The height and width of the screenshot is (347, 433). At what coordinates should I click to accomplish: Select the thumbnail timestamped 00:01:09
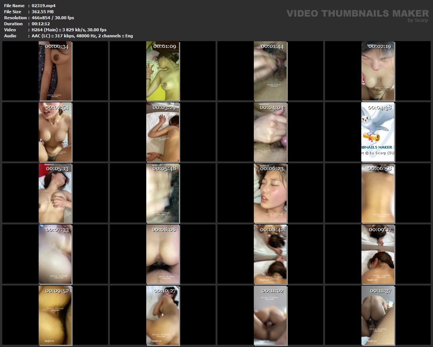[x=163, y=71]
